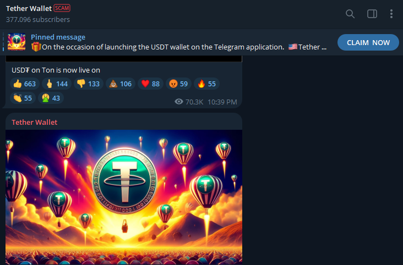Click the CLAIM NOW button

point(368,42)
